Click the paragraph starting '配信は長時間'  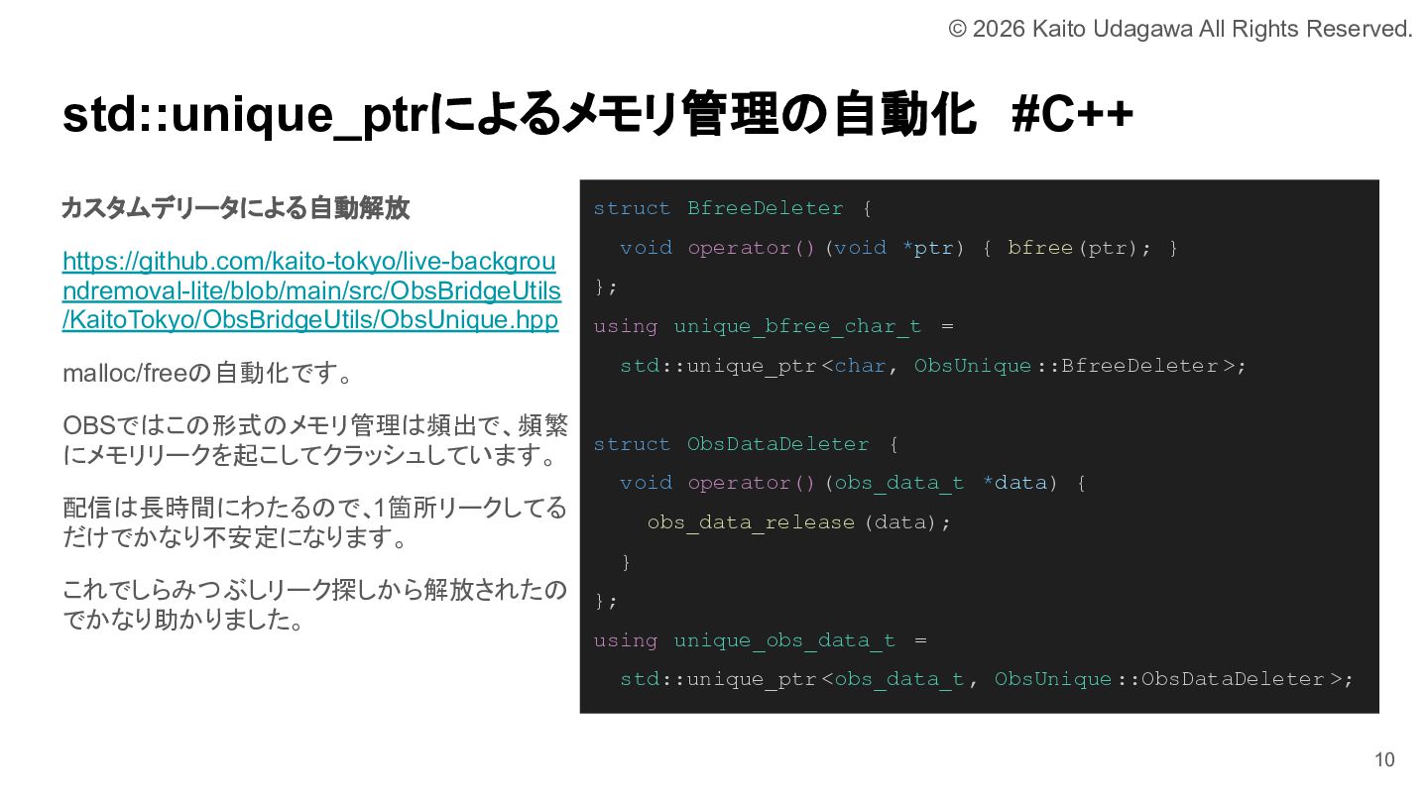click(314, 522)
